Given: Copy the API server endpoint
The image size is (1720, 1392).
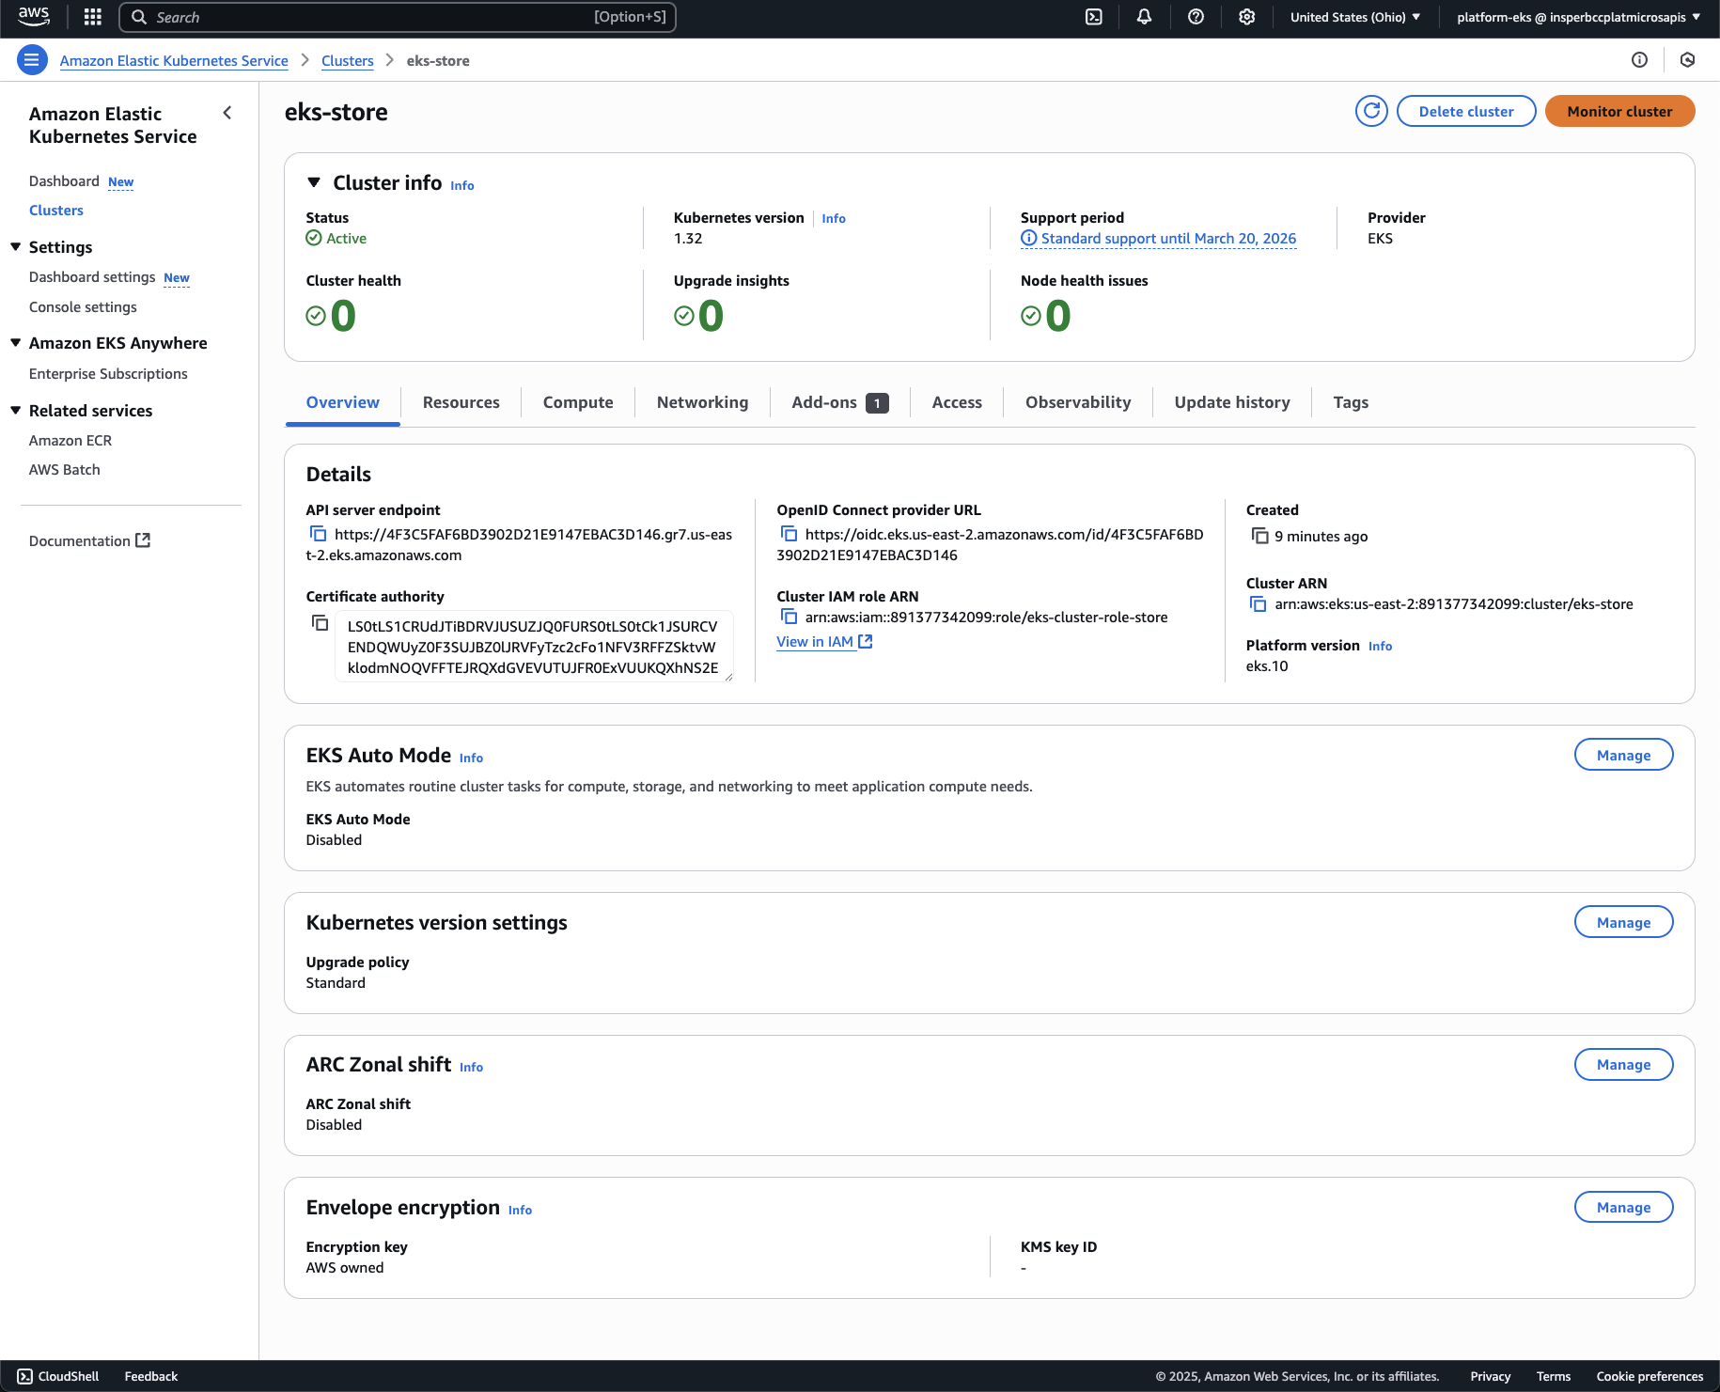Looking at the screenshot, I should (319, 534).
